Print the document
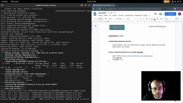 coord(100,19)
